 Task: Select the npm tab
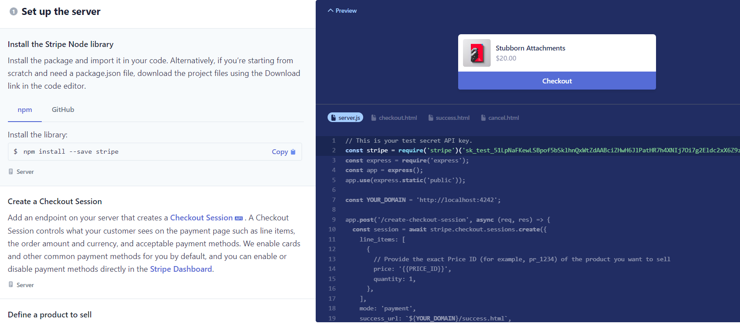click(25, 110)
